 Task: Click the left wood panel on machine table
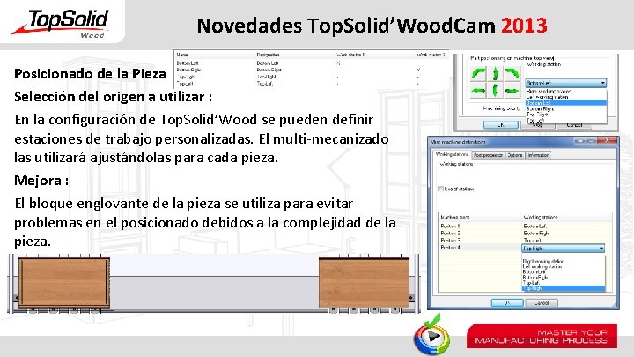pos(64,282)
